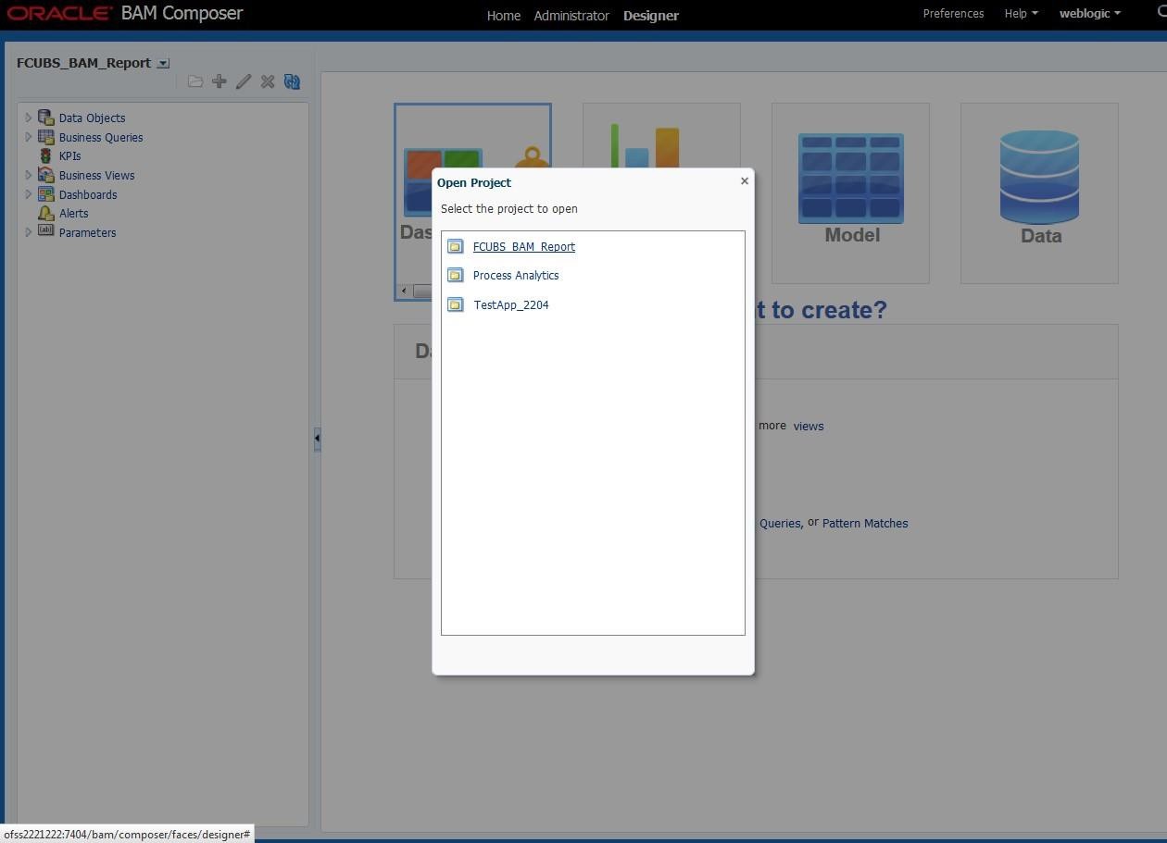
Task: Expand the Business Queries tree node
Action: point(28,137)
